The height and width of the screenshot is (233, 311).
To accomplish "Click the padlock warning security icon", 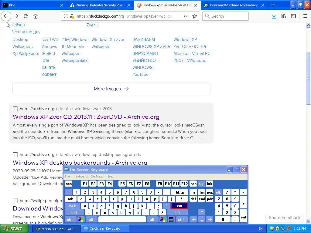I will point(72,16).
